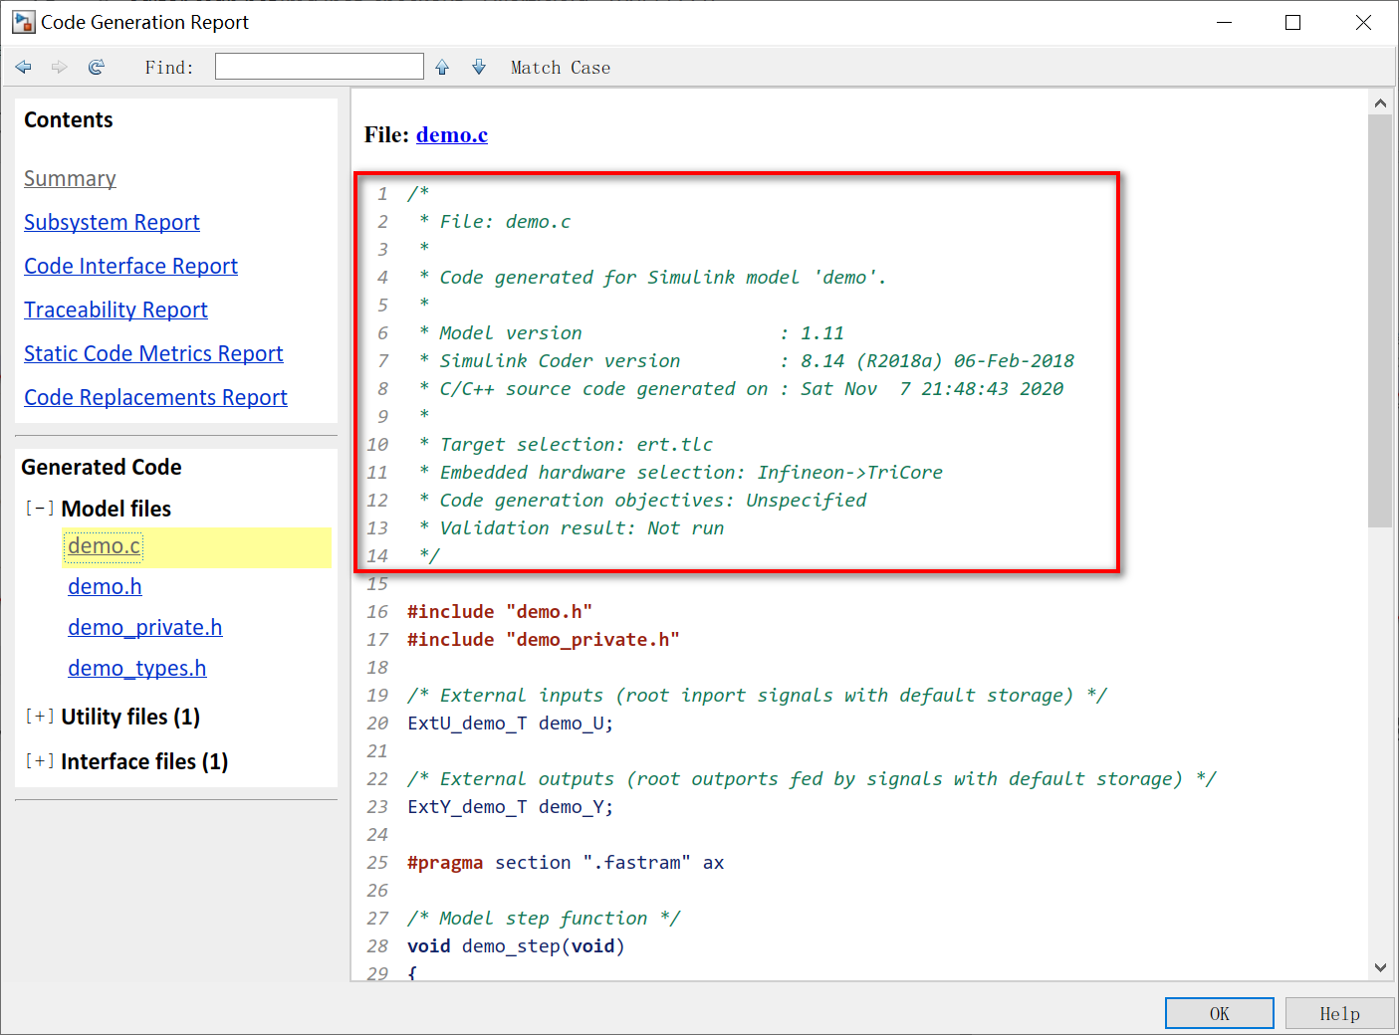
Task: Click the 'External inputs' comment on line 19
Action: 757,695
